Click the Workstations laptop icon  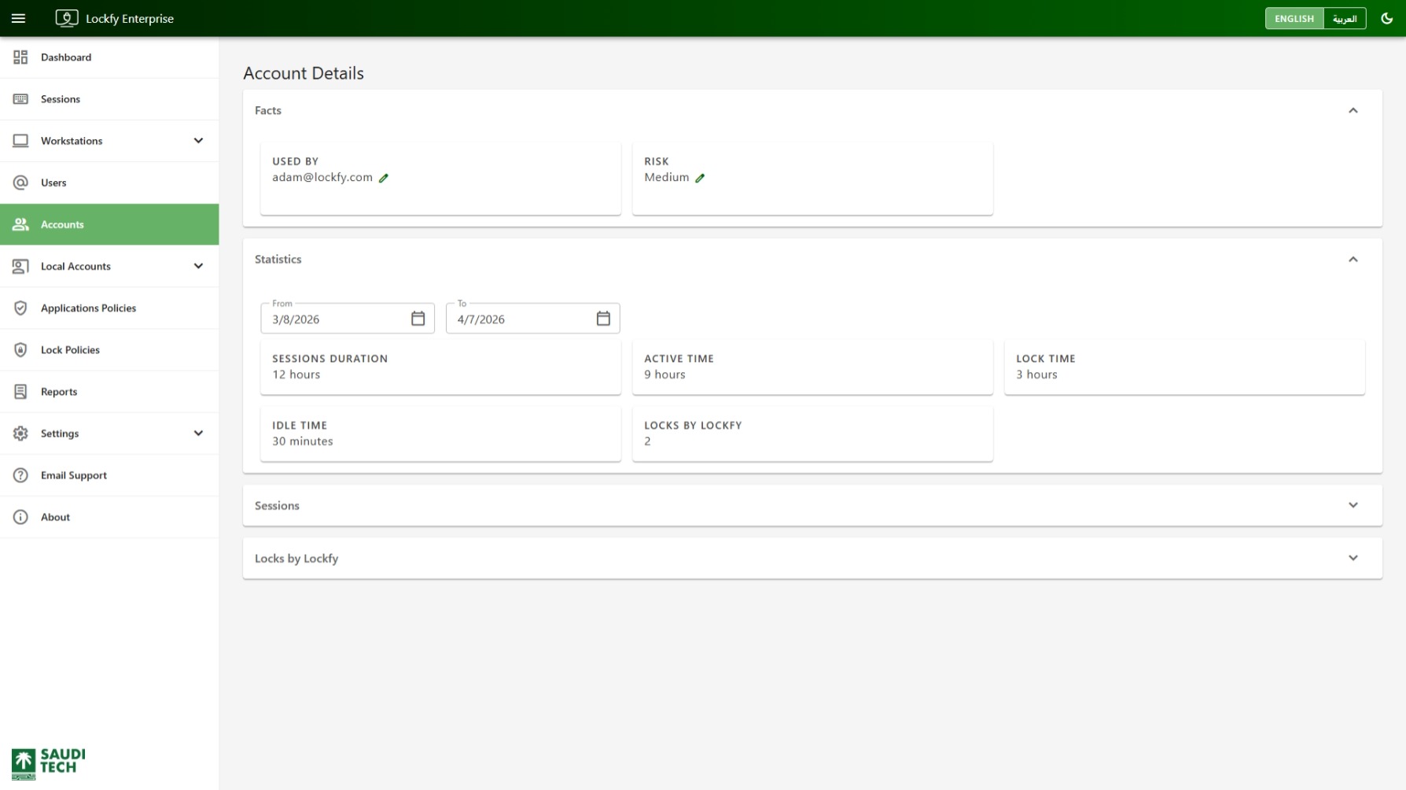click(x=20, y=141)
